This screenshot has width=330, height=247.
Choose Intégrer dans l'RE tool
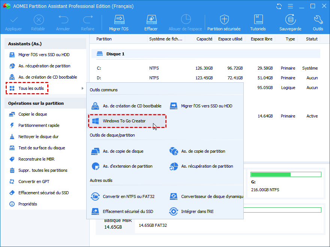[197, 211]
